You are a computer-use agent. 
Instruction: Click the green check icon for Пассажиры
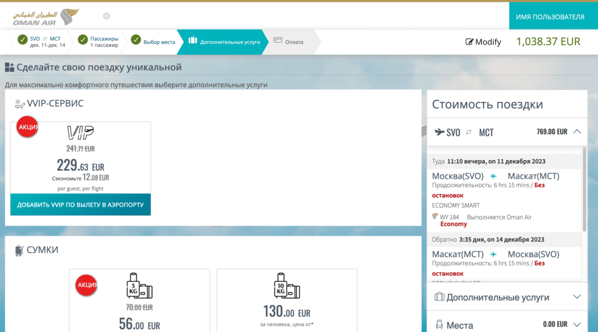(83, 40)
